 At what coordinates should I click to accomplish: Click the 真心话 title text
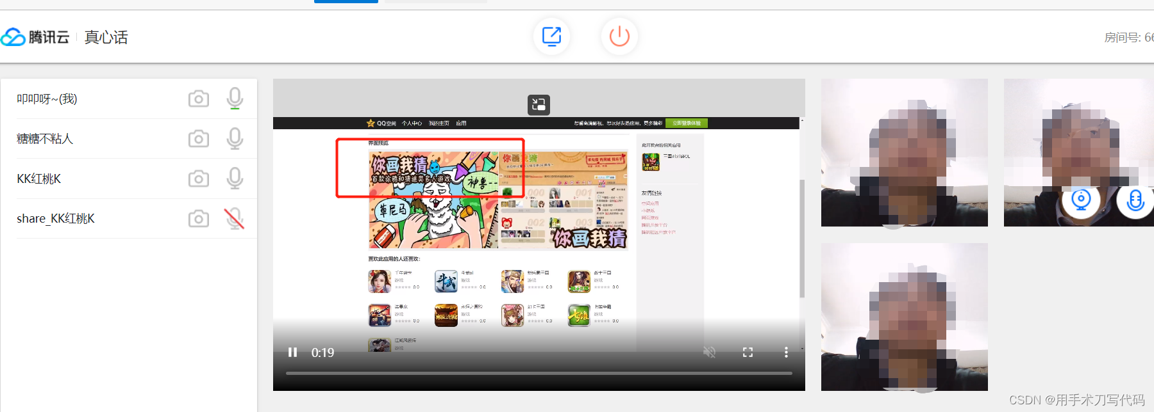click(106, 37)
